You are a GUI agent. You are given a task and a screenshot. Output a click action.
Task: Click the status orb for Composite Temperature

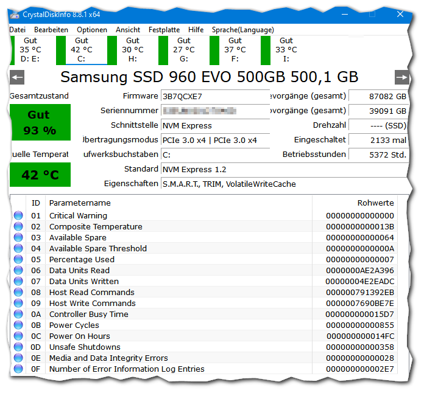click(18, 226)
